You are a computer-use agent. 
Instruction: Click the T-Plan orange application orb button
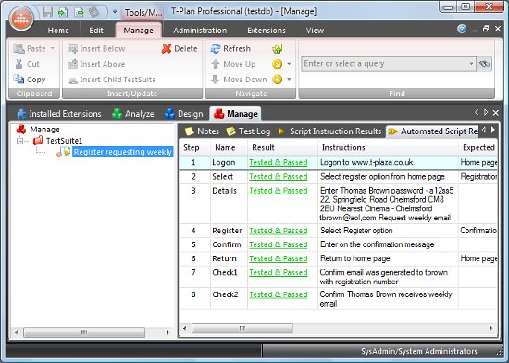tap(21, 19)
